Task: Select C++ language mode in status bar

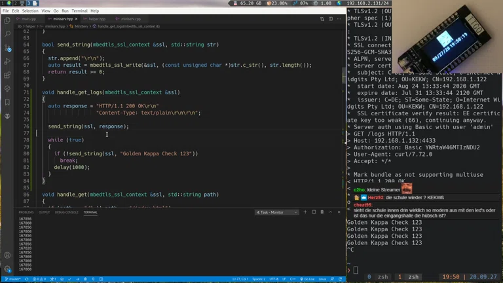Action: tap(293, 279)
